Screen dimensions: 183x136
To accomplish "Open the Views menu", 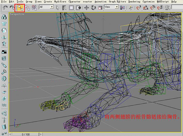I will coord(38,2).
